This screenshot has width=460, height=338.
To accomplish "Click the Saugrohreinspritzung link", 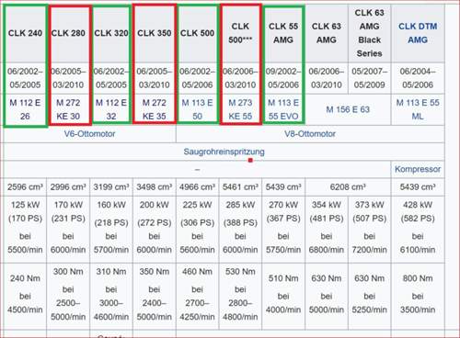I will tap(224, 152).
